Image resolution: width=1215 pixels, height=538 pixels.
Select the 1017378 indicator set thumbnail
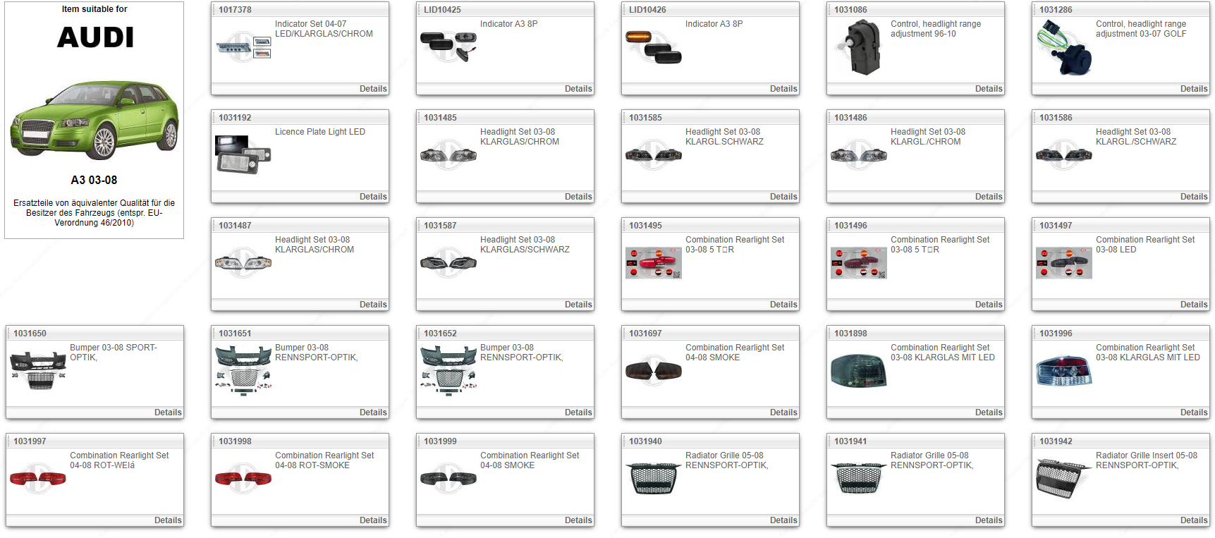click(243, 47)
